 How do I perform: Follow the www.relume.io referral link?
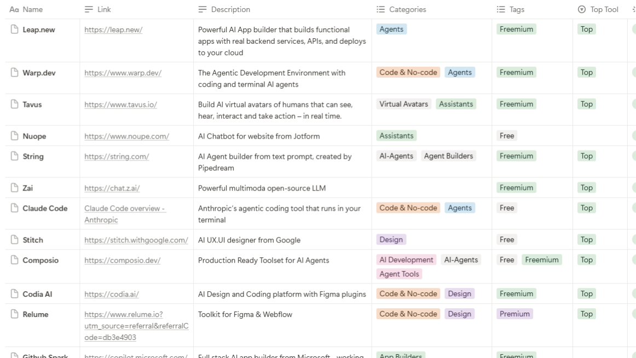[x=136, y=326]
